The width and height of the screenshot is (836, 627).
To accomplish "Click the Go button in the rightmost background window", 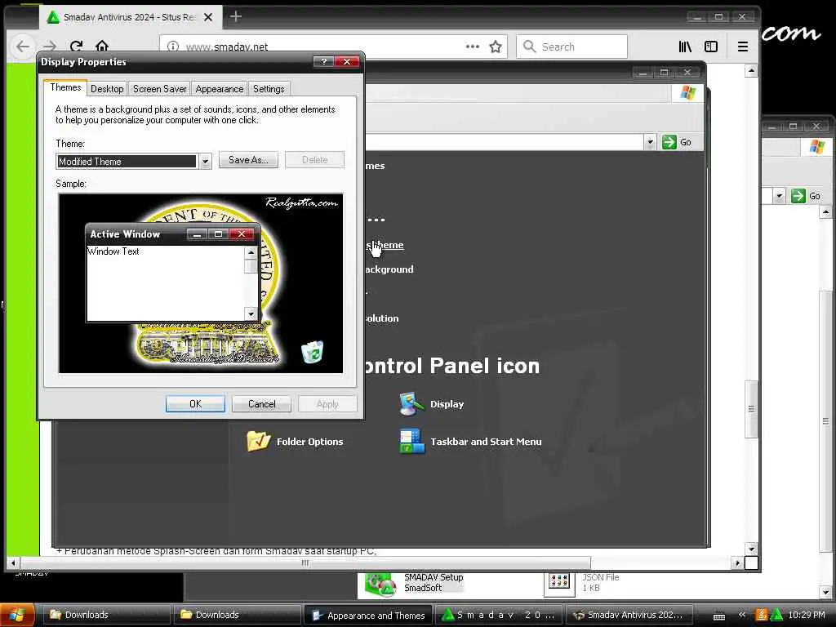I will click(x=807, y=196).
